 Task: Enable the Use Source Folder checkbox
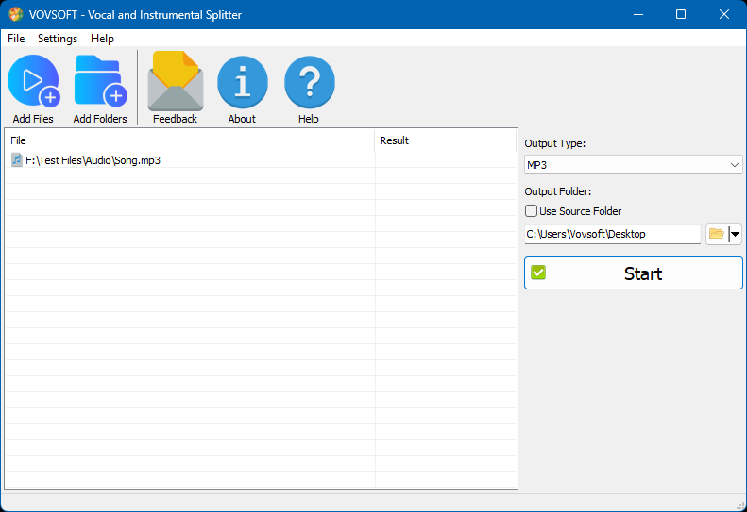[x=531, y=211]
